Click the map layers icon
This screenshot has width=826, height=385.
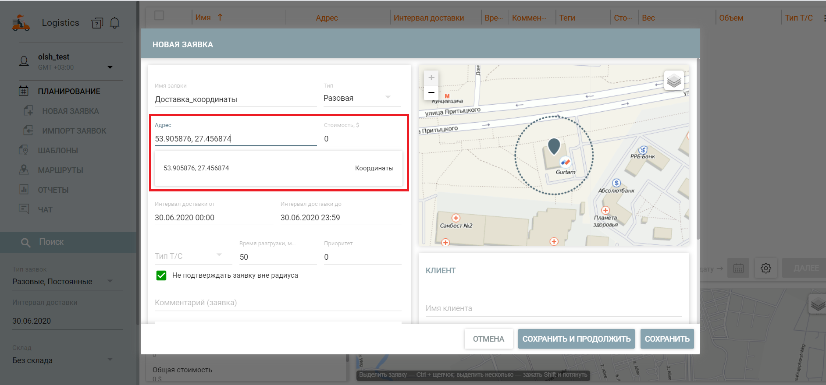[x=673, y=81]
